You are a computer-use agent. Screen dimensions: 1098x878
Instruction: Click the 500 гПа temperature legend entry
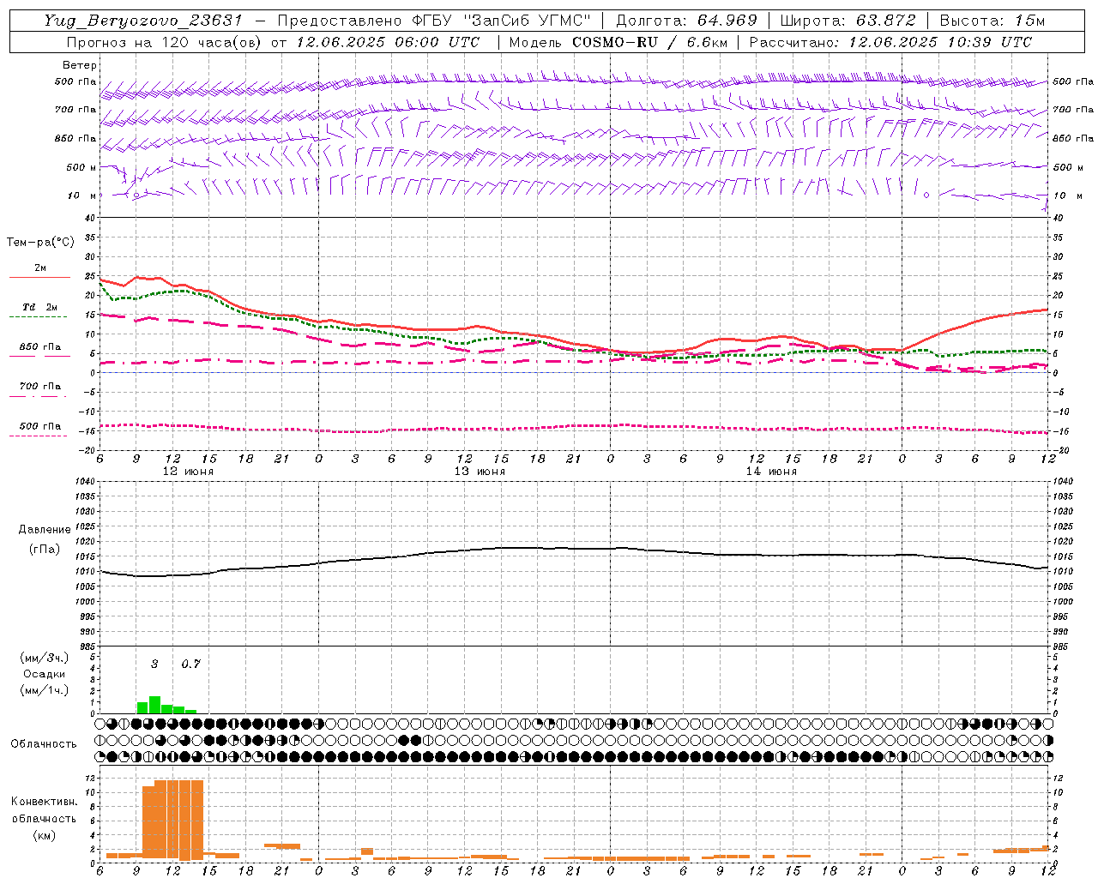[40, 426]
